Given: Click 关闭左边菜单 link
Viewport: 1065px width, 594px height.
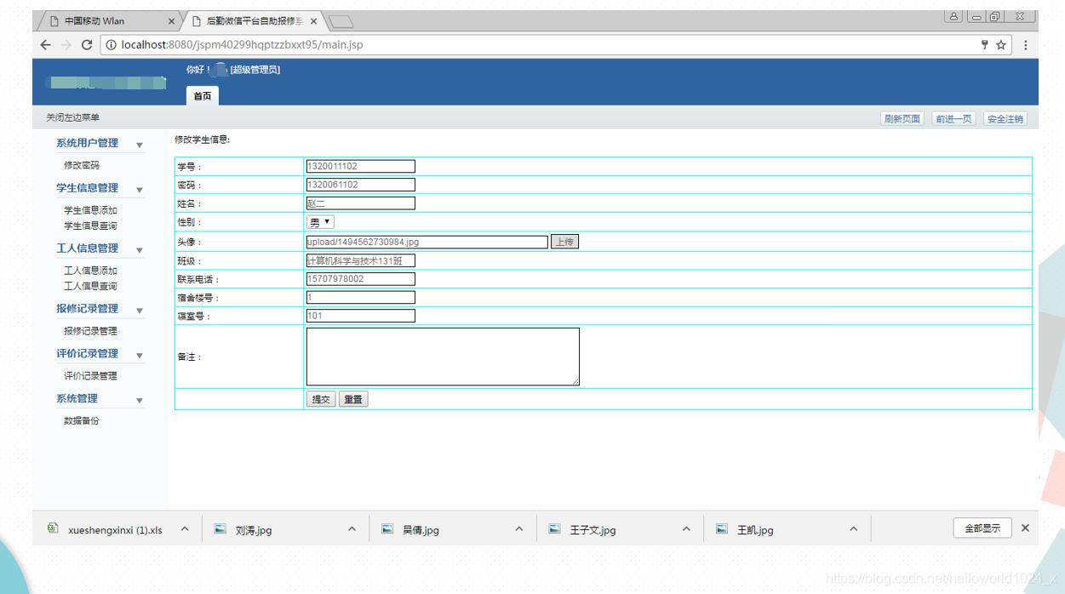Looking at the screenshot, I should (72, 118).
